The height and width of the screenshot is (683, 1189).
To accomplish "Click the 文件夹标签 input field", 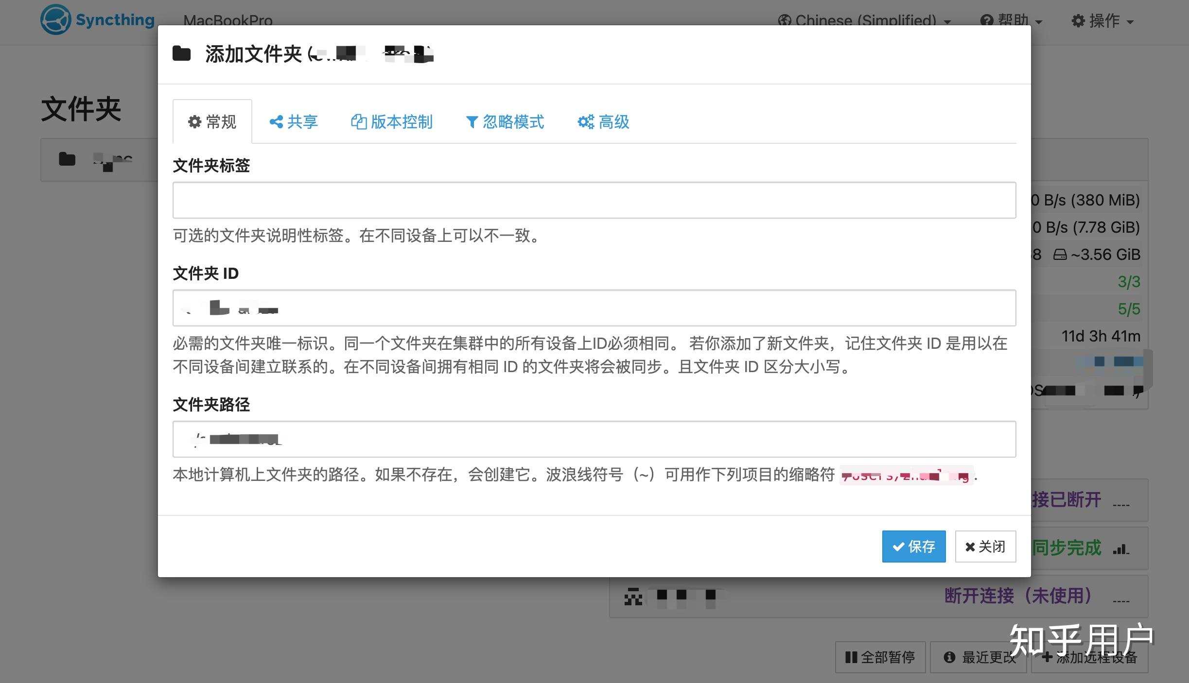I will point(594,200).
